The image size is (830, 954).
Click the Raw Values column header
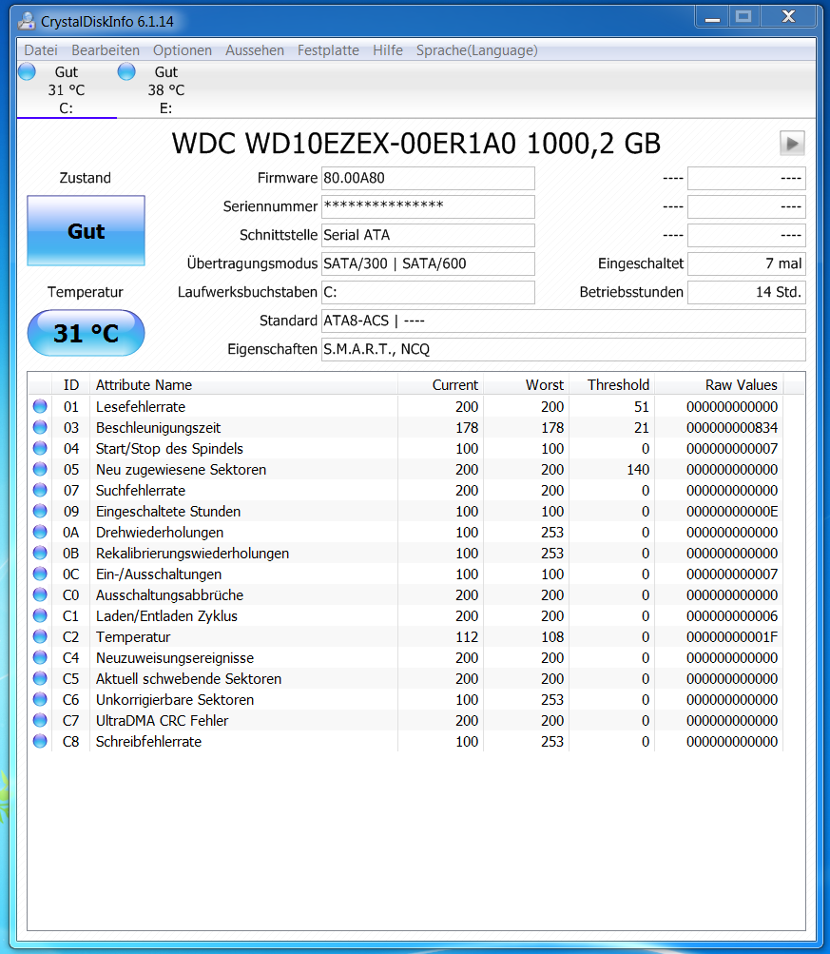(719, 384)
